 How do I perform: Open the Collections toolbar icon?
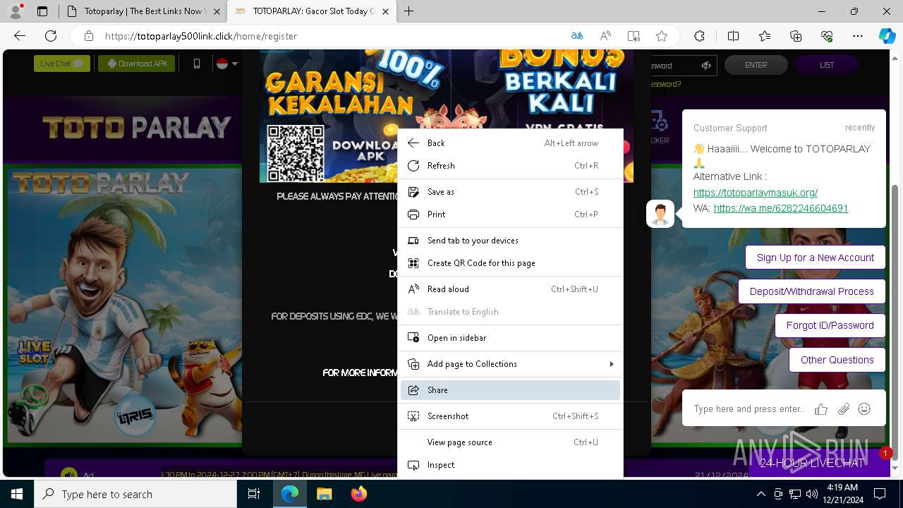coord(796,36)
